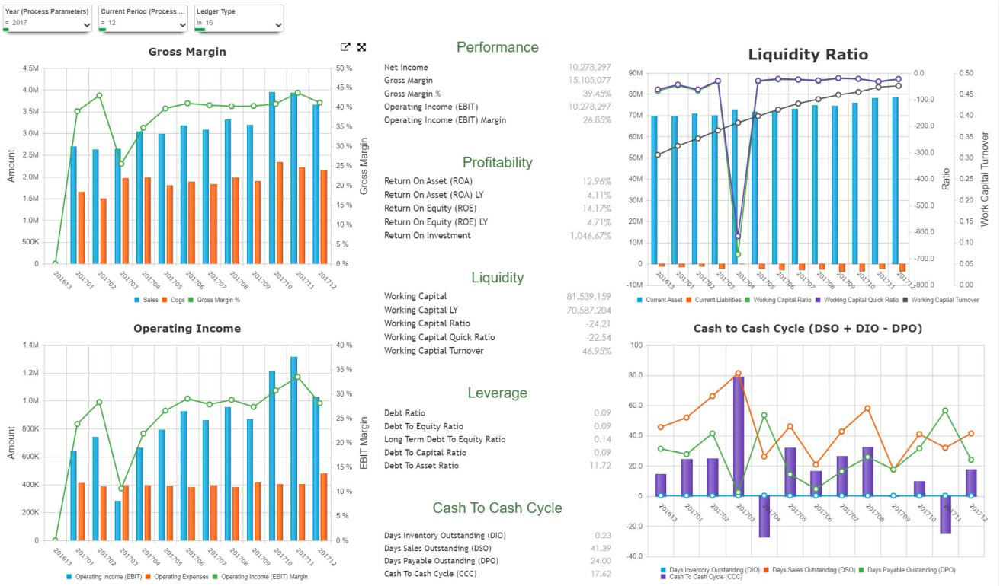Toggle Current Asset legend series
This screenshot has height=586, width=1000.
659,300
